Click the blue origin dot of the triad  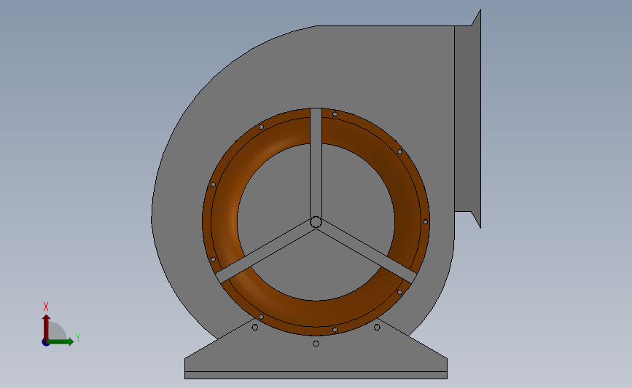tap(45, 343)
